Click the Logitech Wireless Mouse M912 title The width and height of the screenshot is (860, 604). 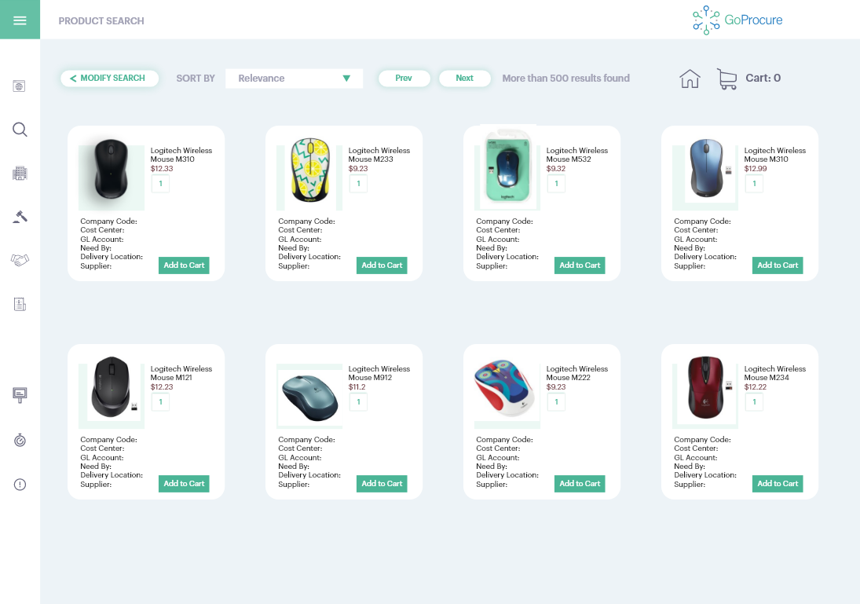[x=379, y=373]
